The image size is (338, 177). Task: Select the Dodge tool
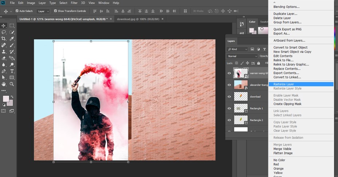pos(12,64)
